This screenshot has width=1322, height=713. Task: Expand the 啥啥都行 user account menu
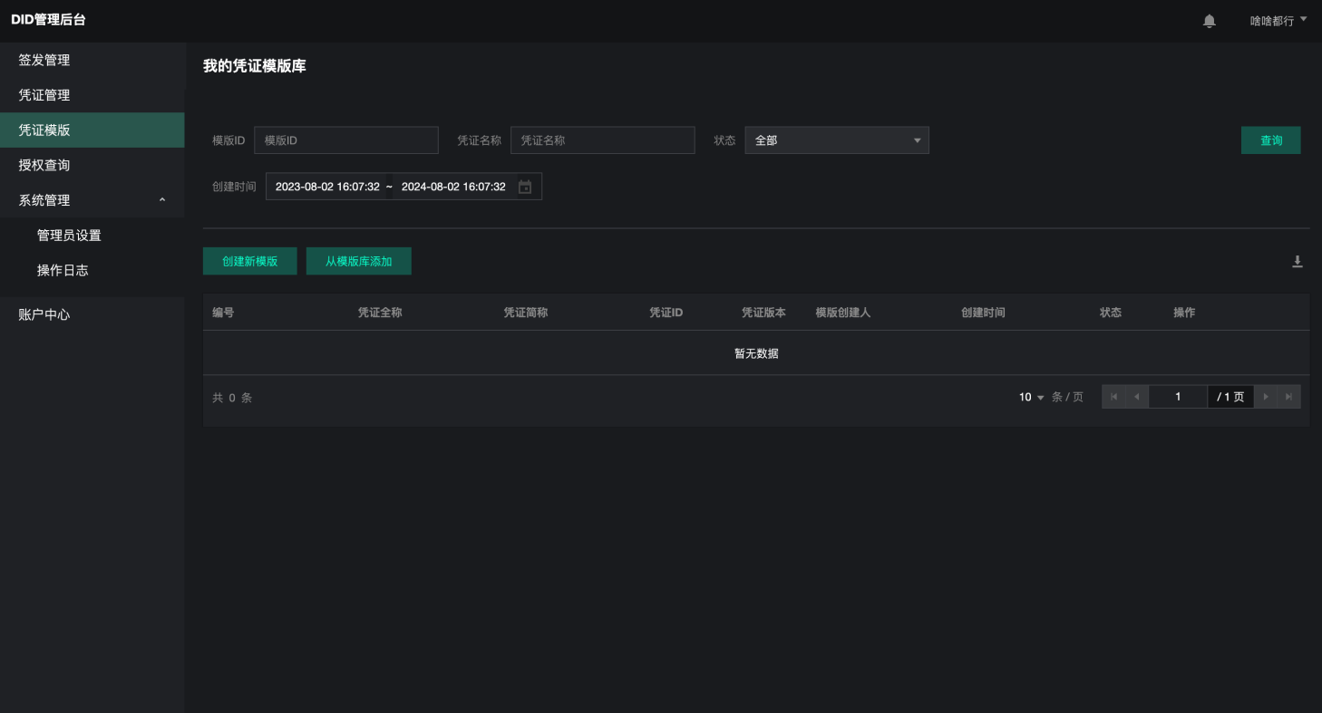(x=1278, y=21)
